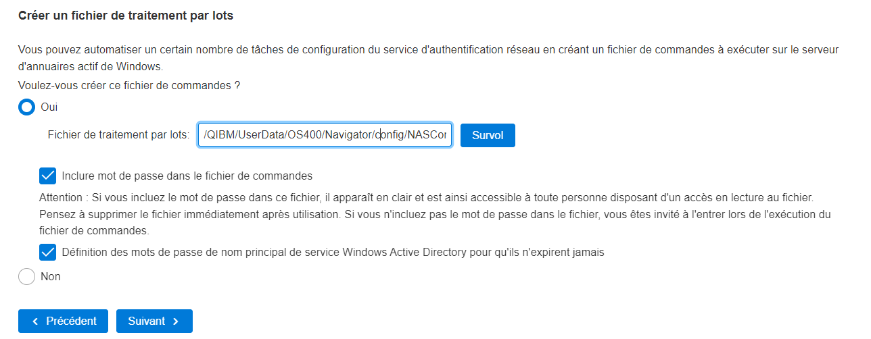Click the 'Créer un fichier de traitement par lots' heading

126,16
